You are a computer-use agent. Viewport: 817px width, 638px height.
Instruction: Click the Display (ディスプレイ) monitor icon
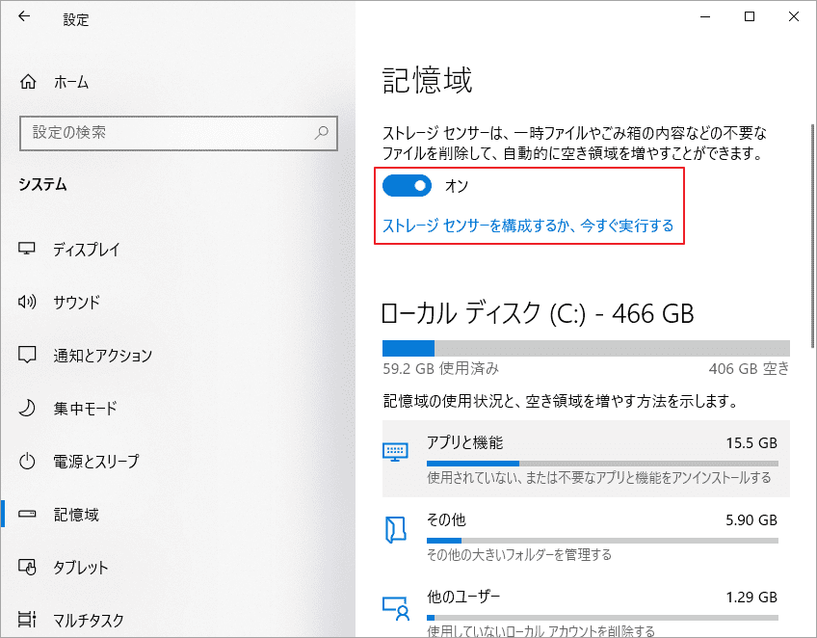[27, 249]
